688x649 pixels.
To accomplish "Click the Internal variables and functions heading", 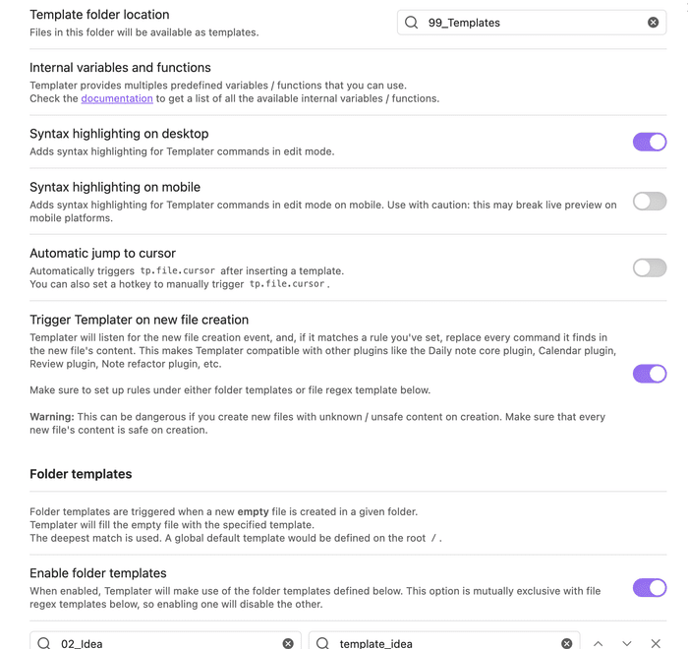I will click(x=120, y=68).
